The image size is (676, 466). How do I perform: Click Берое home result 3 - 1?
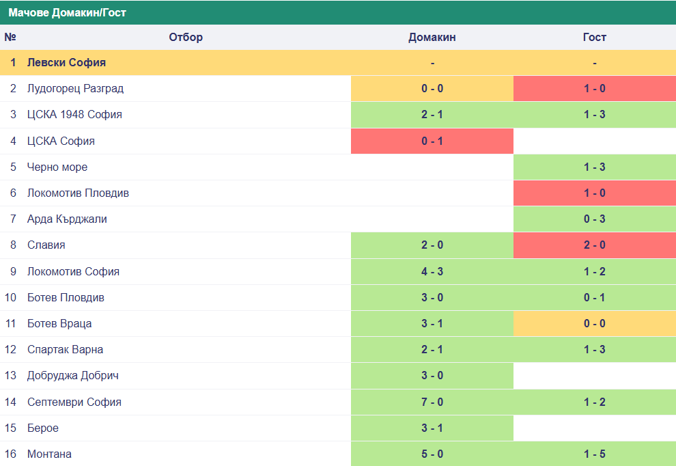coord(432,428)
